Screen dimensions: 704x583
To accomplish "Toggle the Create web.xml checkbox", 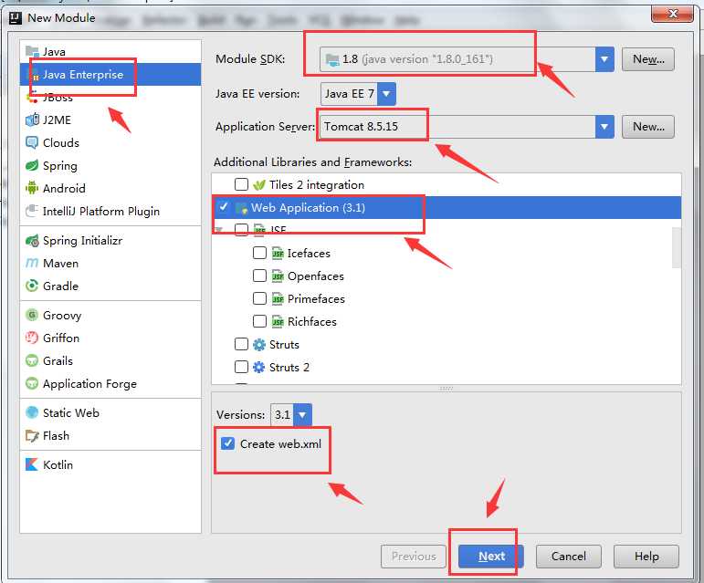I will pos(227,443).
